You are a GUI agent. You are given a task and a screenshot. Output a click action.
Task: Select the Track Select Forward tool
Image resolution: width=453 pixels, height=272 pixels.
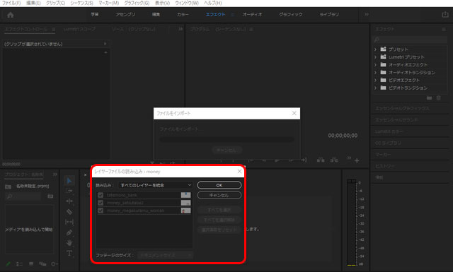click(x=69, y=191)
